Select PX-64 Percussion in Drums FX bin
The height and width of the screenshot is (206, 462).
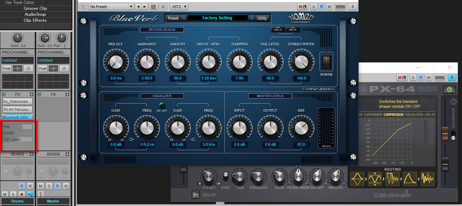click(x=18, y=109)
